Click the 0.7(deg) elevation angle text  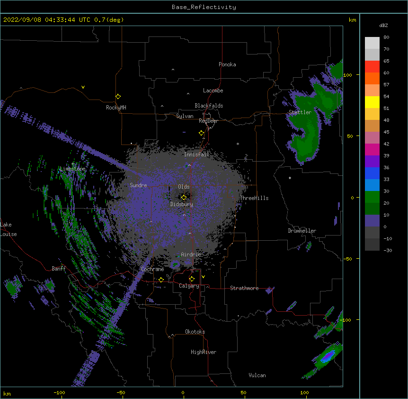[109, 20]
